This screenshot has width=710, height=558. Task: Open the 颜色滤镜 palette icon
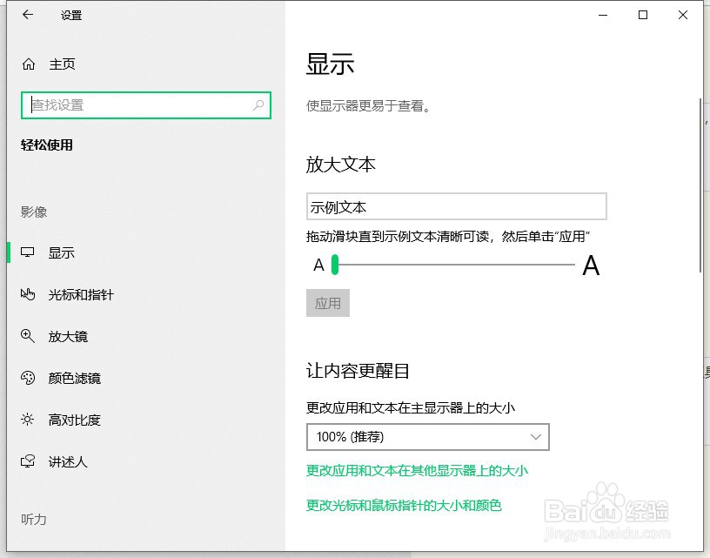28,378
